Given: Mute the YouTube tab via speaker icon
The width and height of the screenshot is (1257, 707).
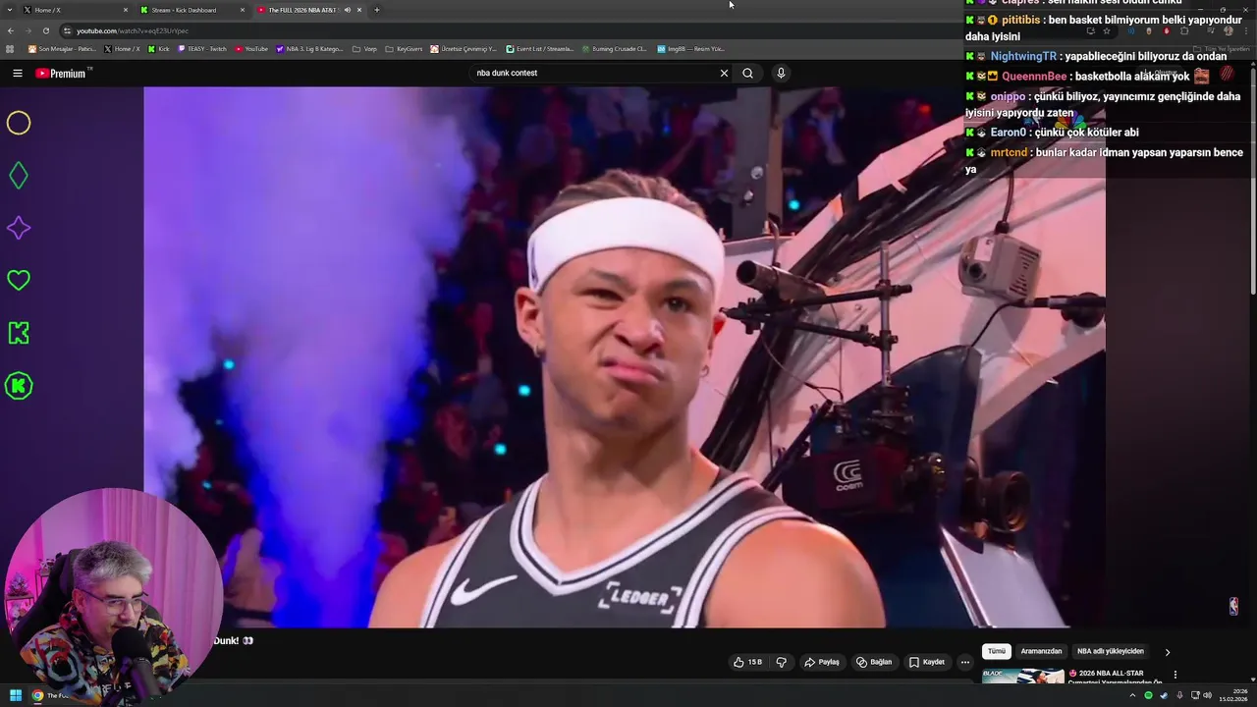Looking at the screenshot, I should 347,10.
